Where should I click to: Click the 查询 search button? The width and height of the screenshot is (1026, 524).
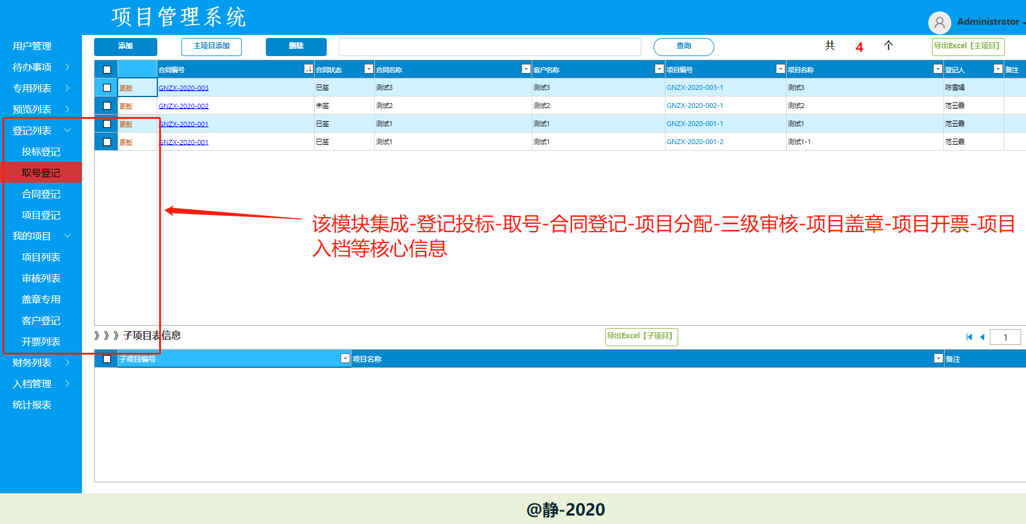(684, 46)
